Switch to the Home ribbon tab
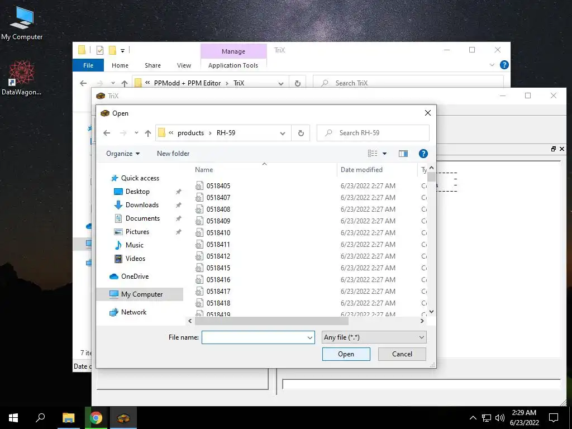 [120, 65]
